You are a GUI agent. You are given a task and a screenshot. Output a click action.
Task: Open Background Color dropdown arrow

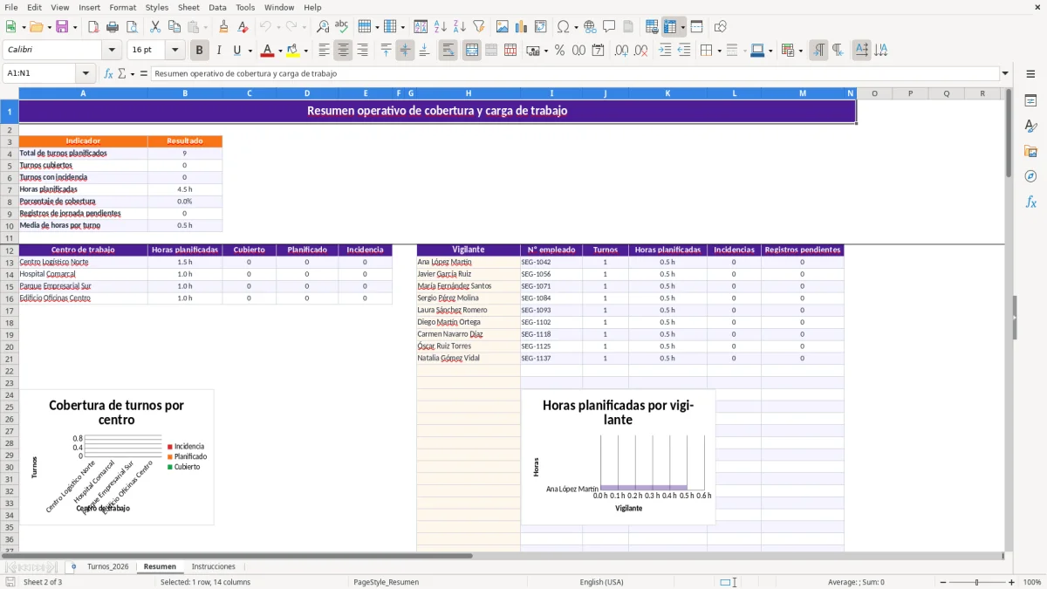pos(305,51)
